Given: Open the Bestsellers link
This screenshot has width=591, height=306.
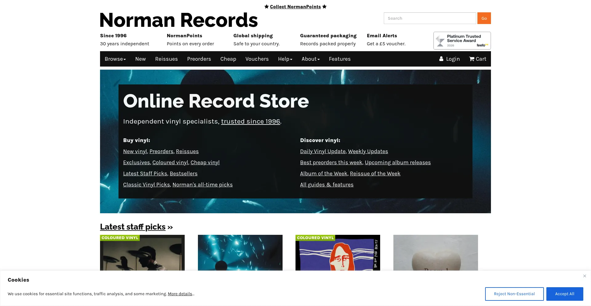Looking at the screenshot, I should [x=184, y=173].
